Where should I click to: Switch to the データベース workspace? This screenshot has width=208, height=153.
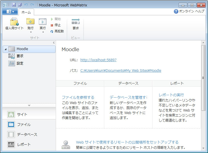point(27,135)
